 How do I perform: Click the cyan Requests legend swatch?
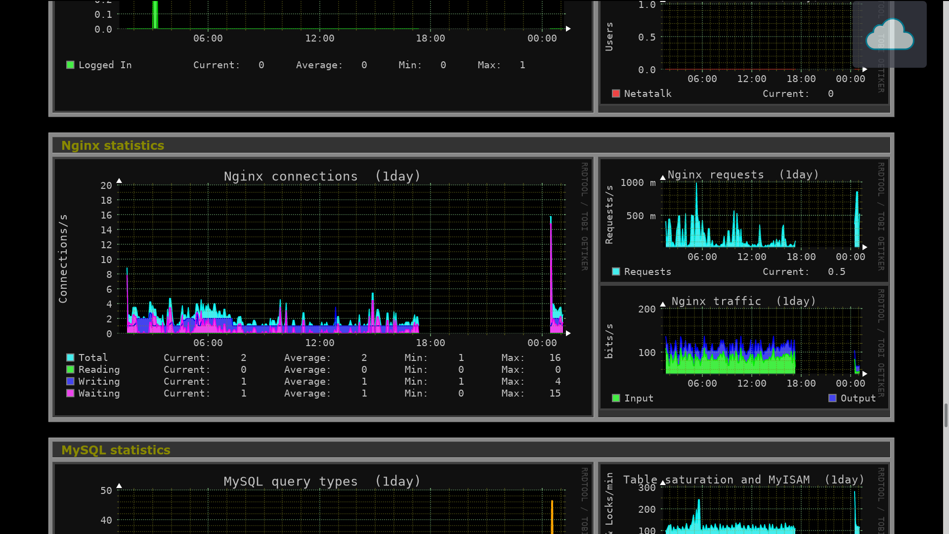(x=616, y=271)
